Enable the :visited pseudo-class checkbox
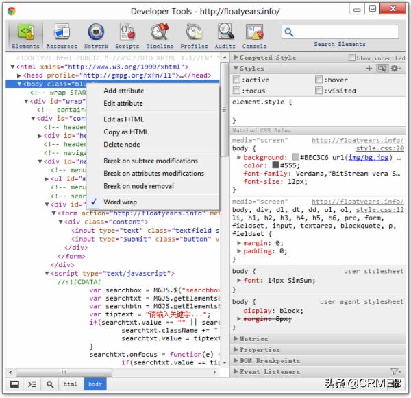411x398 pixels. 319,91
